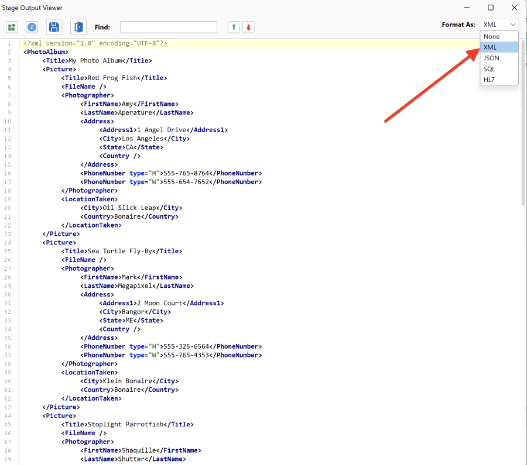Click the State 'CA' line
This screenshot has width=527, height=465.
tap(131, 147)
